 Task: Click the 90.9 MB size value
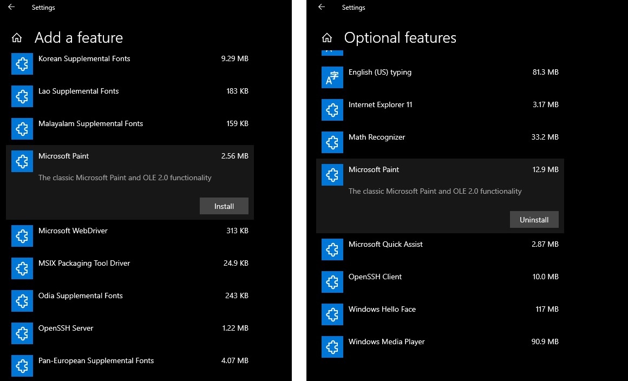(545, 341)
